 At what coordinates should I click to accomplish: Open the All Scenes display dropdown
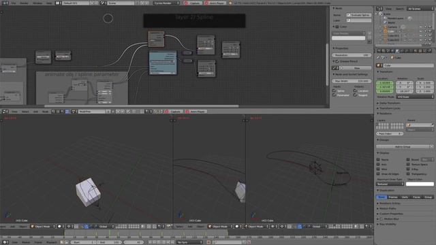coord(420,9)
